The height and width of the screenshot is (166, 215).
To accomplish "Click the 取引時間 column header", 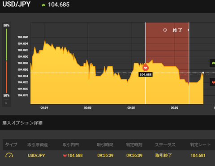I will point(105,145).
